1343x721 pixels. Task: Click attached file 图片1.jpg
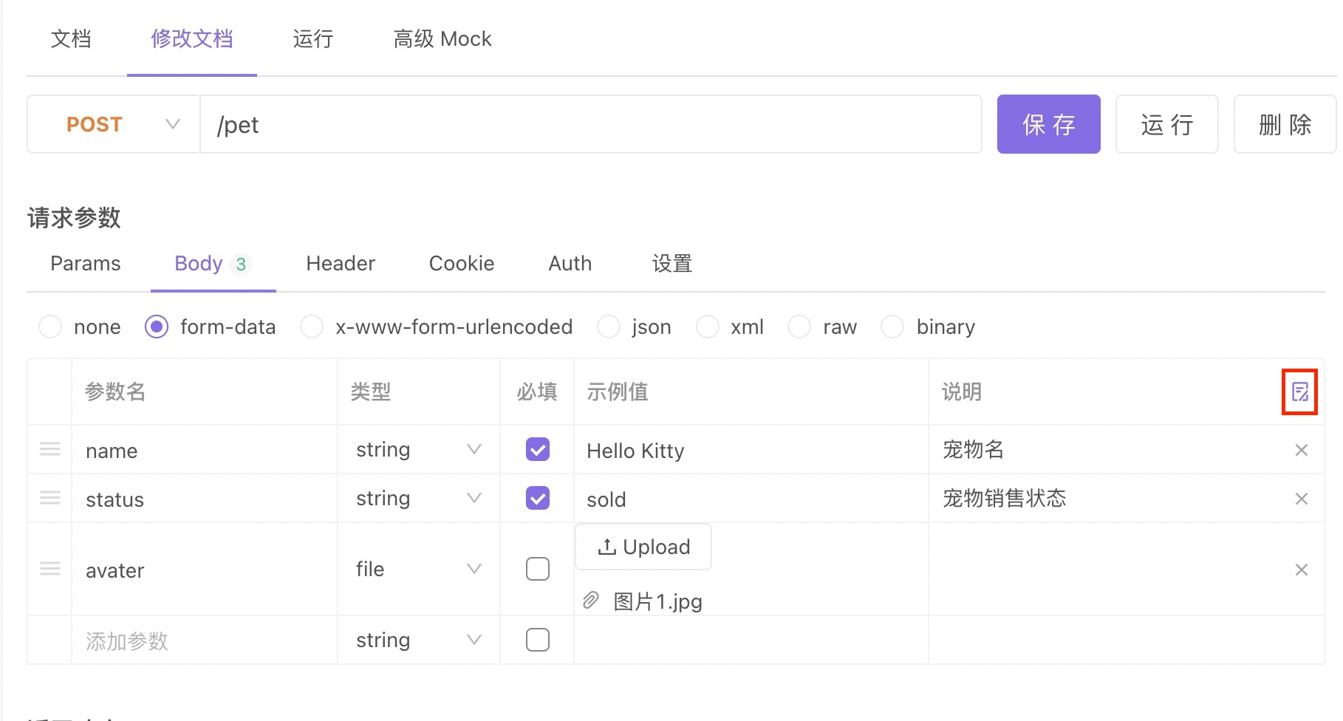[x=656, y=601]
